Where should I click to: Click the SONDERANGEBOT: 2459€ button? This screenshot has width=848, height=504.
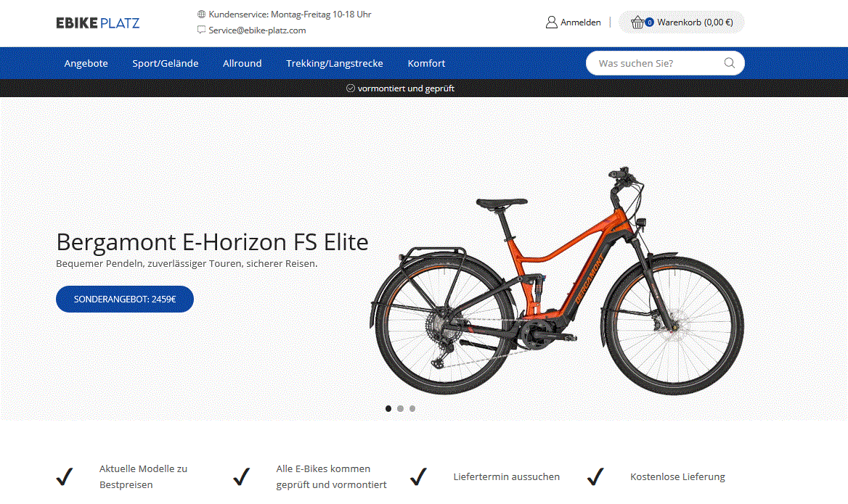click(x=125, y=299)
